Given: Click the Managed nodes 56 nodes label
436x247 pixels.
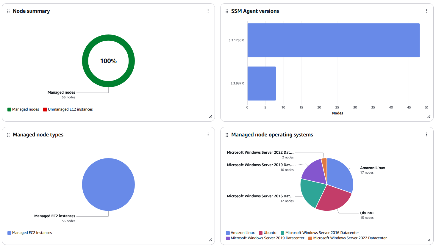Looking at the screenshot, I should point(61,95).
